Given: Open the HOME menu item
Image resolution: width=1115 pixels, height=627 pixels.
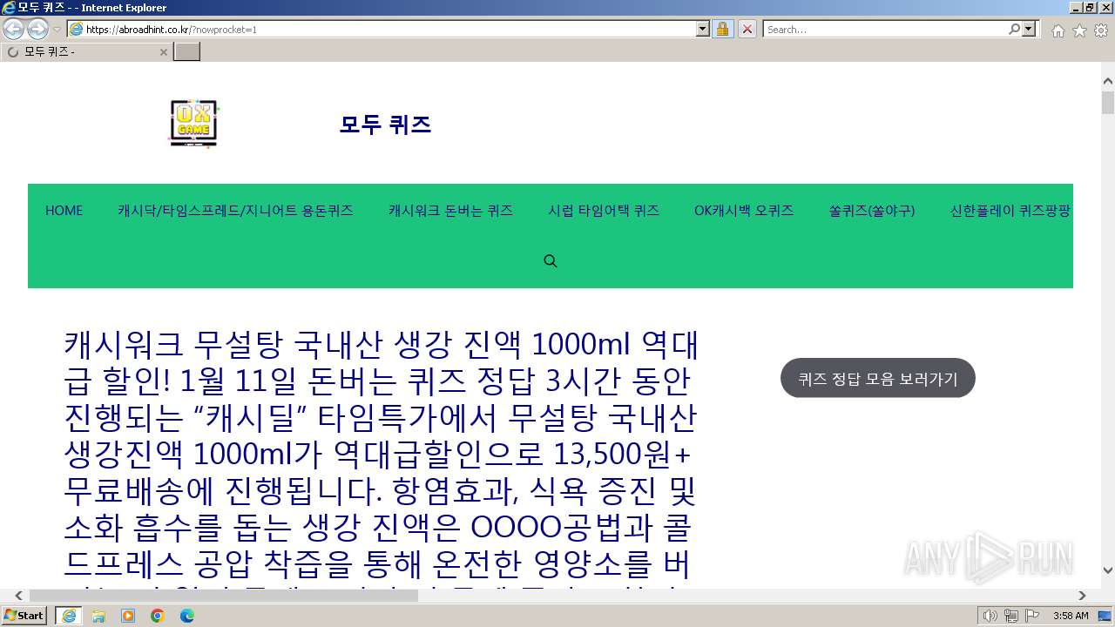Looking at the screenshot, I should (x=64, y=210).
